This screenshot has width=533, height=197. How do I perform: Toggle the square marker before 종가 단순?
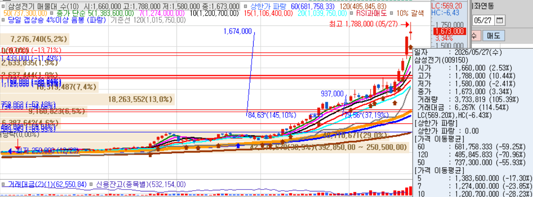coord(52,13)
